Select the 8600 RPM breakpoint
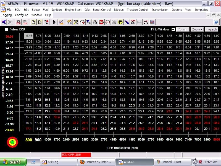221x166 pixels. click(x=217, y=139)
